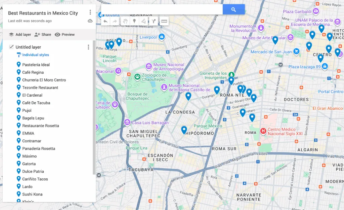Viewport: 344px width, 210px height.
Task: Click the blue pin near Durango street
Action: pyautogui.click(x=217, y=90)
